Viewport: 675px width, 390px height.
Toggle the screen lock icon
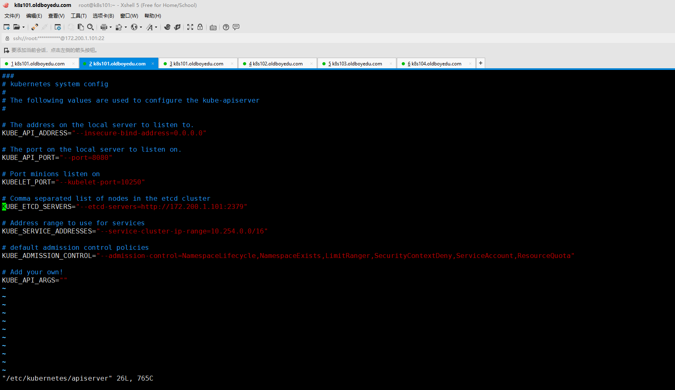pyautogui.click(x=200, y=27)
